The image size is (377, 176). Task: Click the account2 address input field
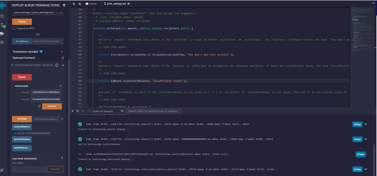(46, 99)
